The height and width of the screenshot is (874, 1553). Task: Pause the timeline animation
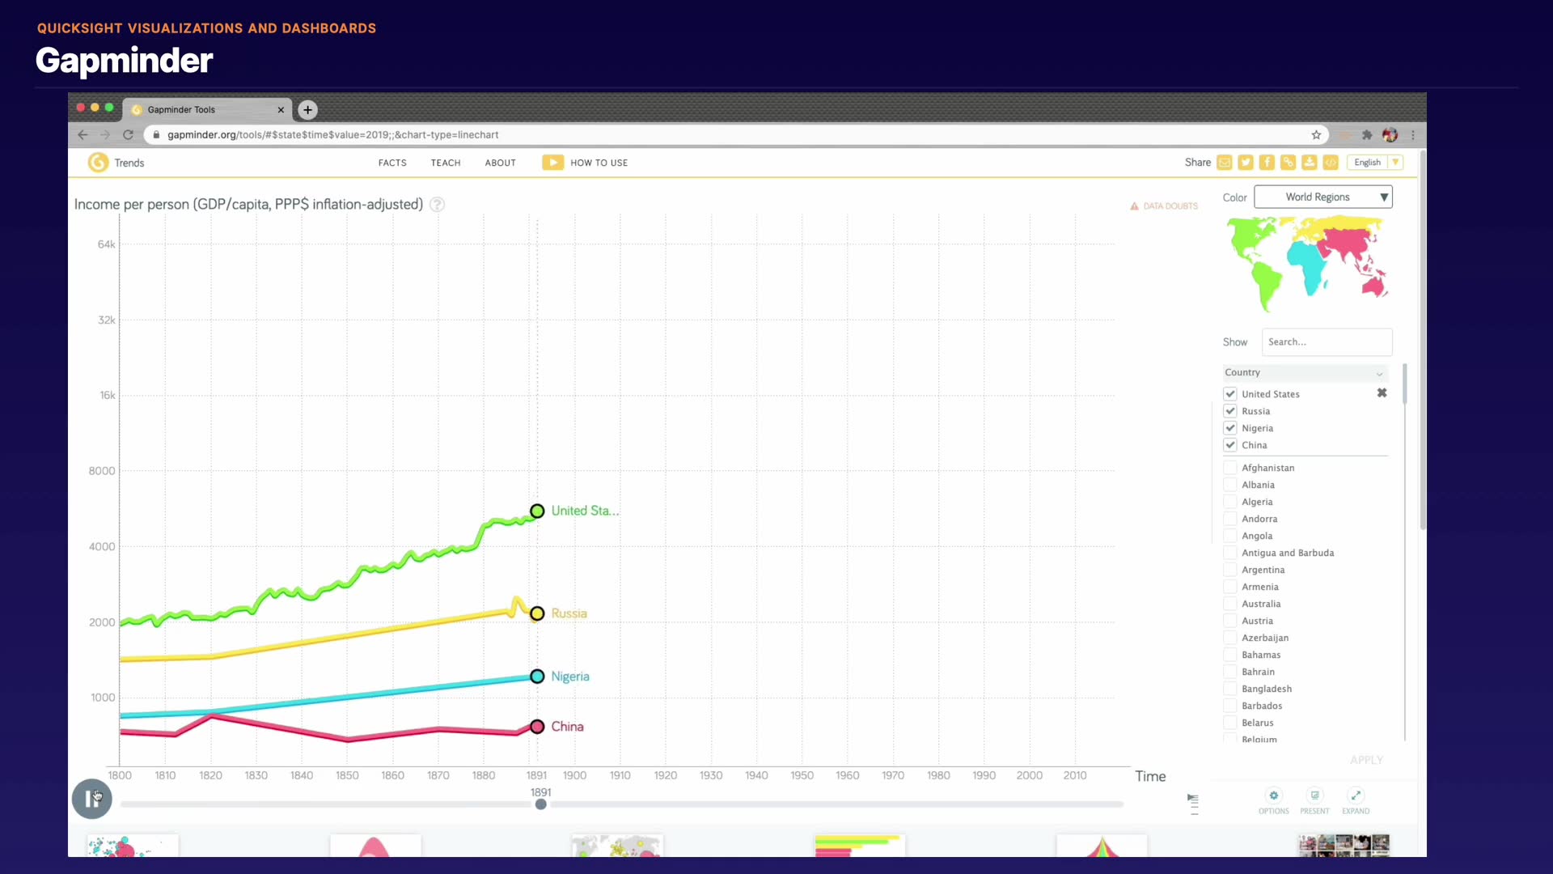click(x=92, y=800)
